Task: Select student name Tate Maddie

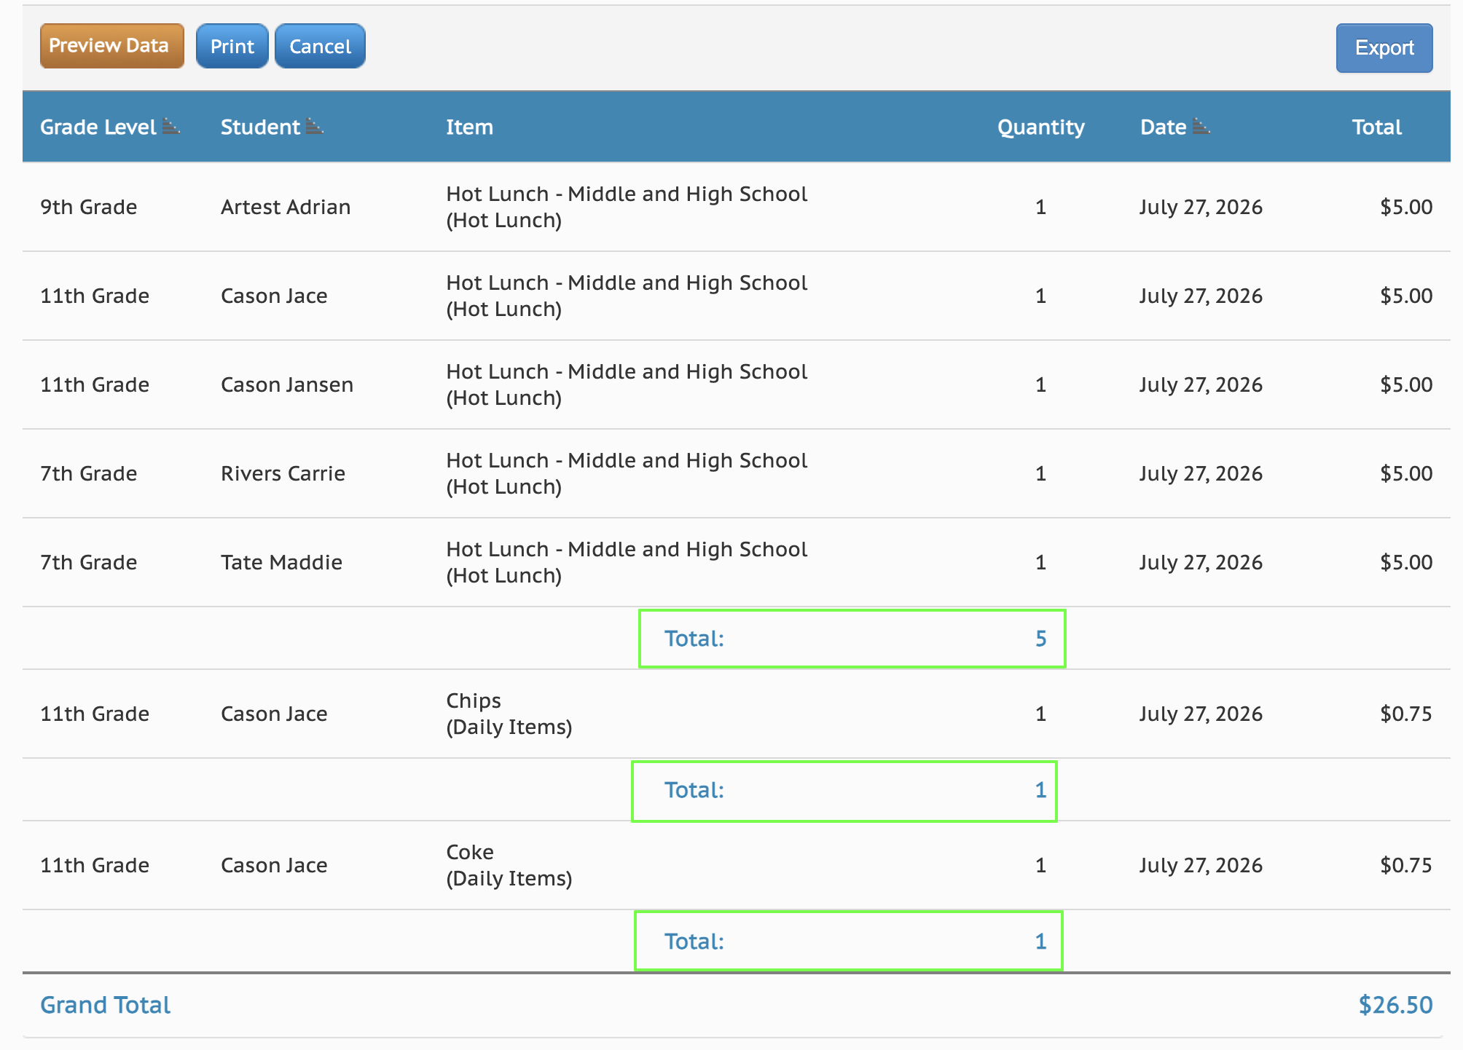Action: click(x=281, y=562)
